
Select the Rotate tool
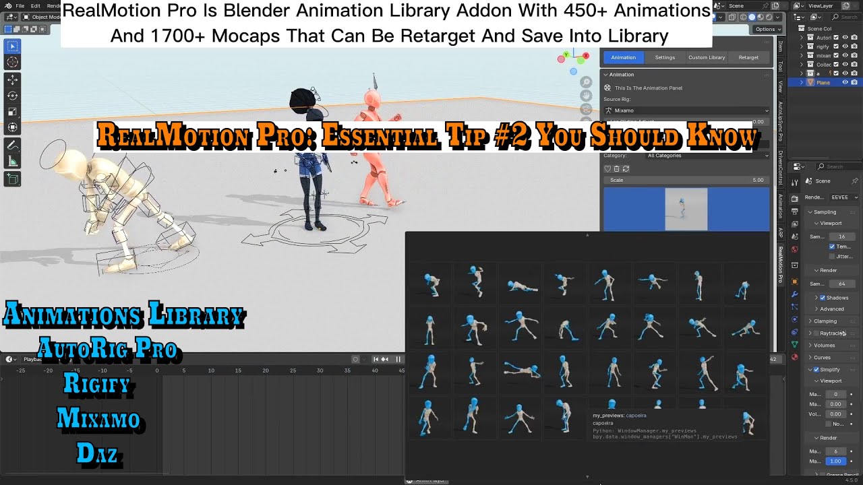pyautogui.click(x=13, y=96)
